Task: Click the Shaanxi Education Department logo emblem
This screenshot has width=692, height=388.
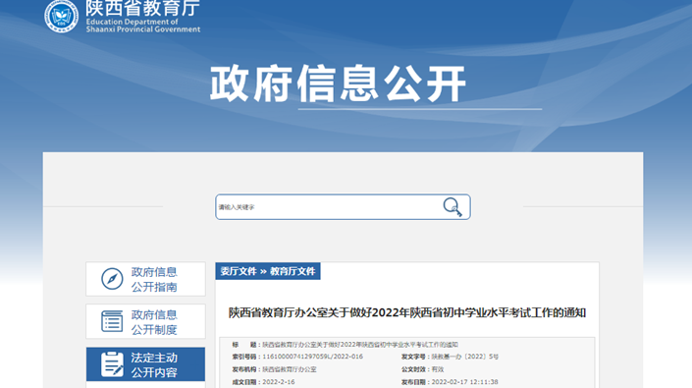Action: tap(61, 16)
